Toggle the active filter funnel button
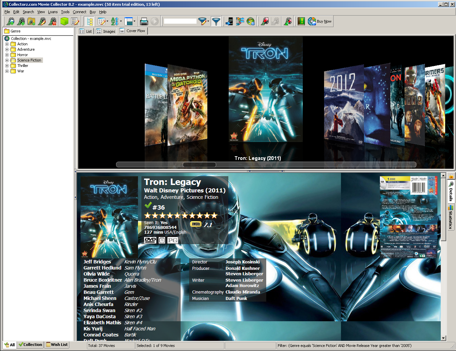Viewport: 456px width, 351px height. [x=216, y=21]
